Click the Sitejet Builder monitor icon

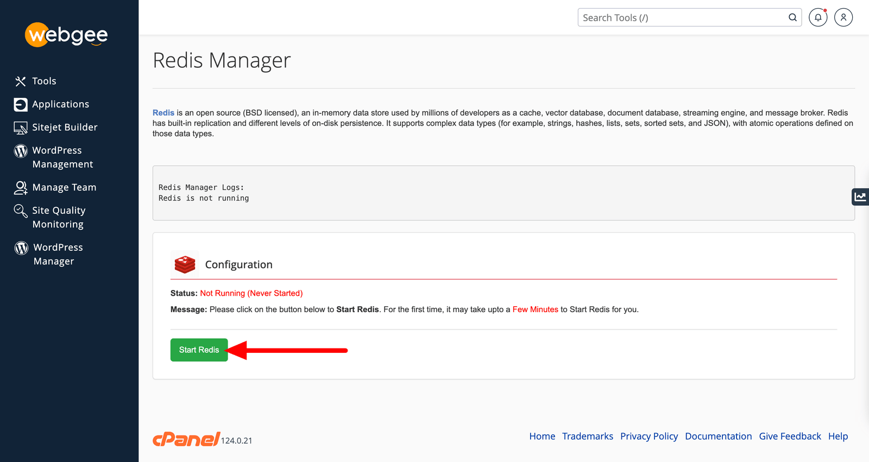[x=21, y=128]
